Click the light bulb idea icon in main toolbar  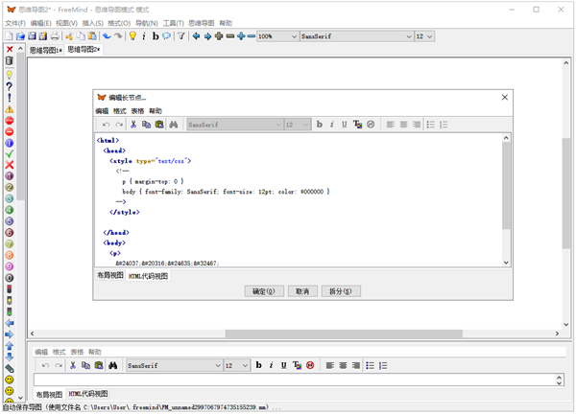[x=132, y=35]
